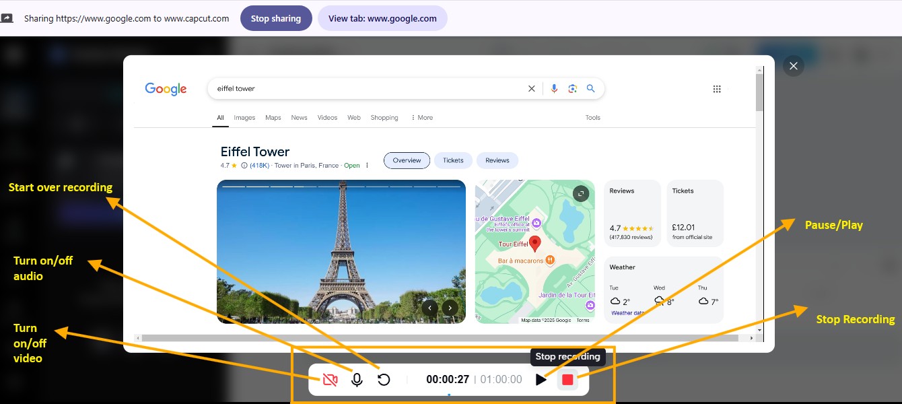Open the Weather card
Image resolution: width=902 pixels, height=404 pixels.
pos(664,290)
